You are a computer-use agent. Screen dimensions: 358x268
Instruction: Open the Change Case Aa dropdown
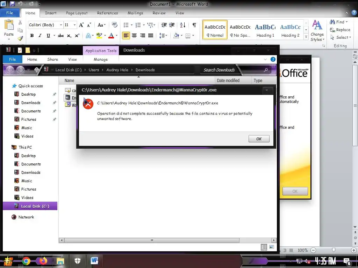pyautogui.click(x=102, y=25)
